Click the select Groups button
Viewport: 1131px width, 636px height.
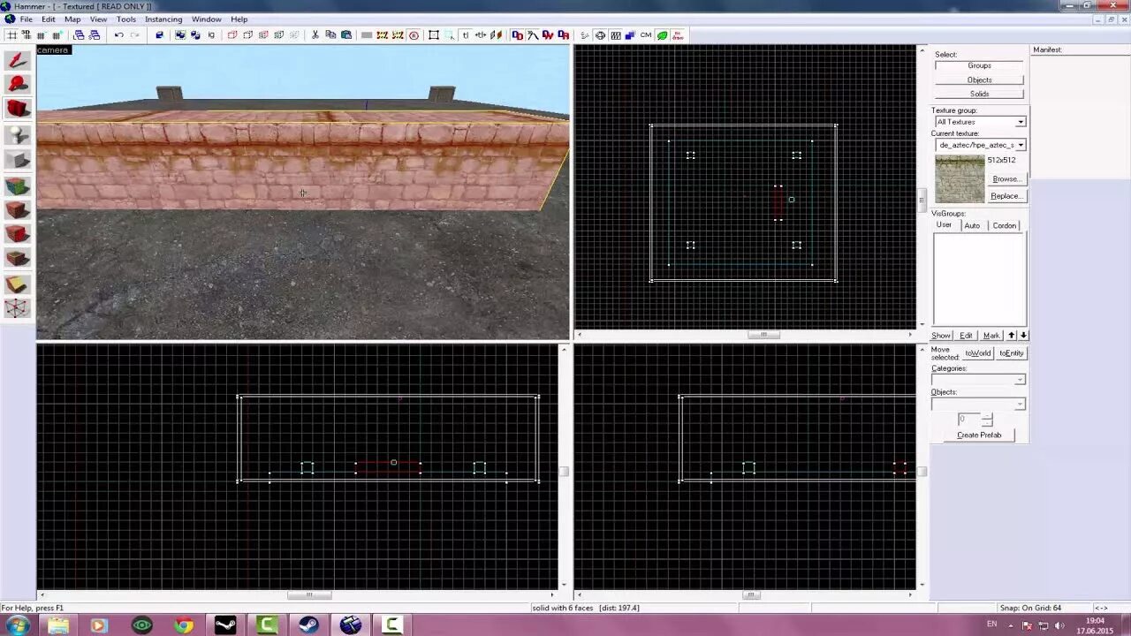pos(979,65)
